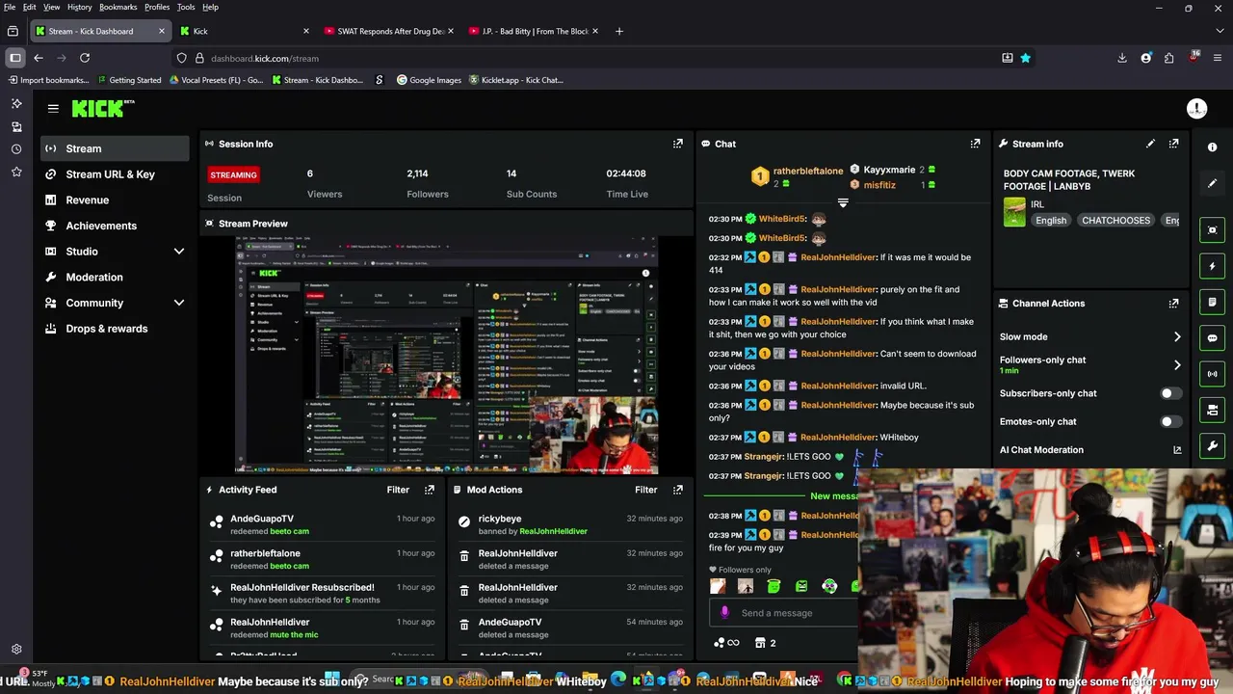Click the Stream Preview video thumbnail
Screen dimensions: 1233x694
[447, 356]
